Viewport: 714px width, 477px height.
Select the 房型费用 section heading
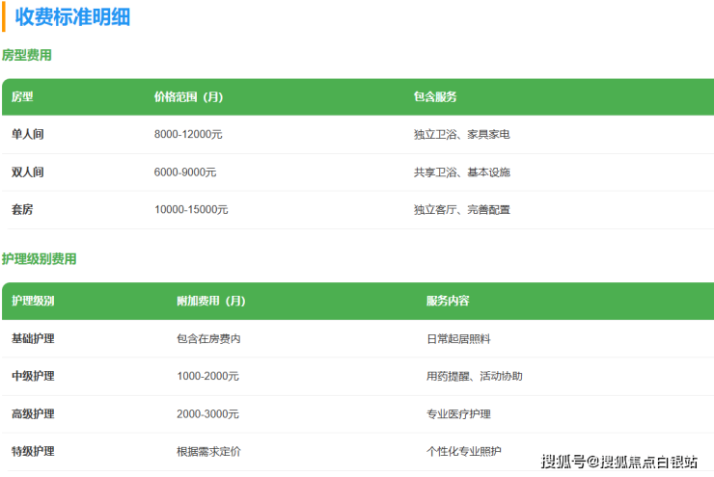click(27, 56)
